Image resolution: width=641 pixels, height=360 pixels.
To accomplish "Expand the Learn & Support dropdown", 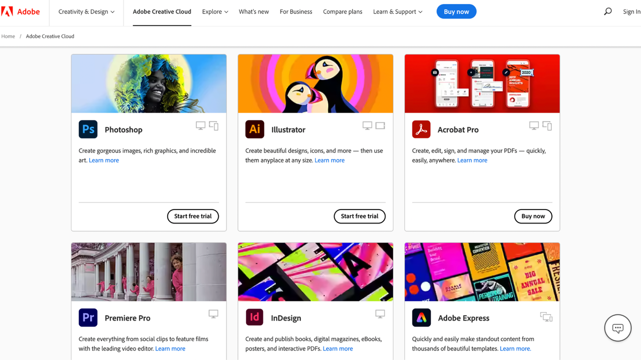I will click(398, 11).
